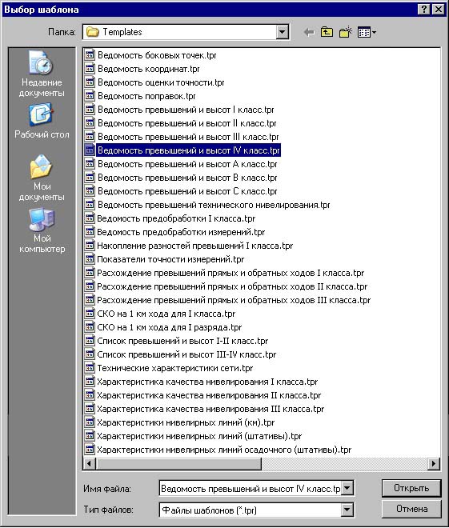
Task: Click the help question mark button
Action: click(x=424, y=9)
